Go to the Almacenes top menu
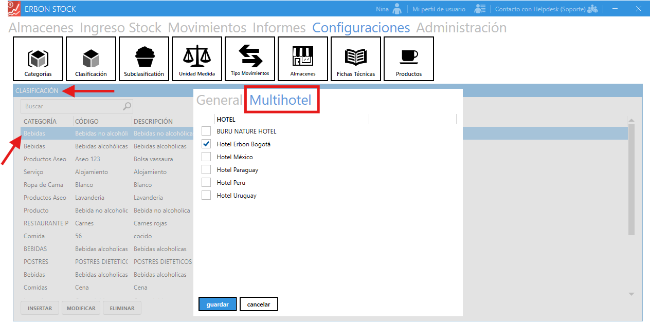The image size is (650, 325). point(41,28)
